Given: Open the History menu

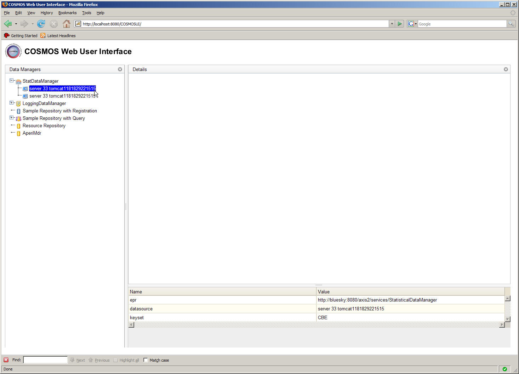Looking at the screenshot, I should pos(47,13).
